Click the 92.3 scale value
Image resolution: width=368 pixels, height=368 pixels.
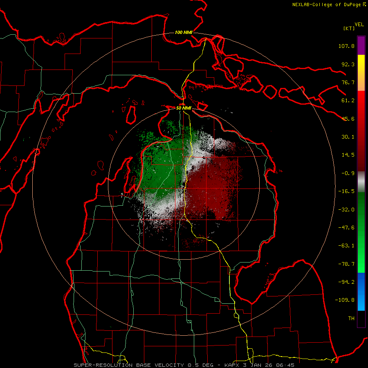[x=348, y=64]
